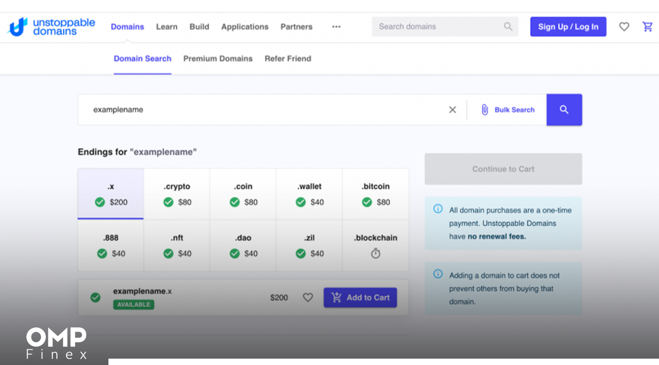The image size is (659, 365).
Task: Switch to Domain Search tab
Action: click(x=142, y=59)
